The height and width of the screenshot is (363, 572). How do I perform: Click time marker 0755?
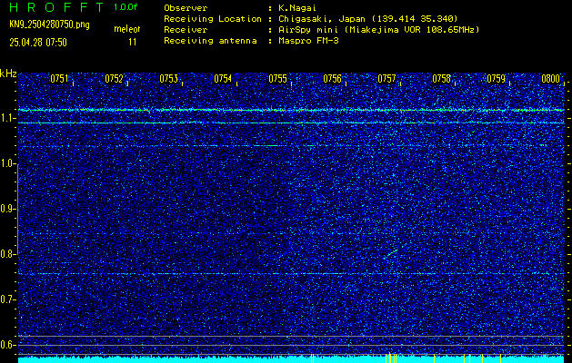(x=277, y=79)
